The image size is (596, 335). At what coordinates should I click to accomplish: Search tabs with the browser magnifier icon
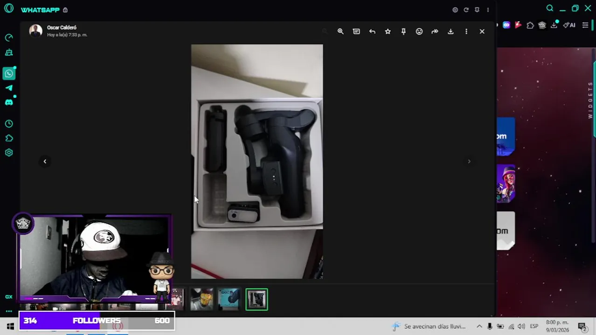pyautogui.click(x=550, y=8)
